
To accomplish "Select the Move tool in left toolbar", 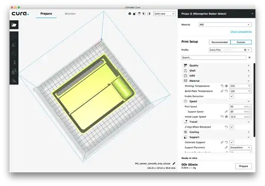I will tap(14, 35).
